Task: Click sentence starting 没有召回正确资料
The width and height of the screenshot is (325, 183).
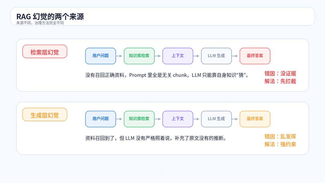Action: [167, 75]
